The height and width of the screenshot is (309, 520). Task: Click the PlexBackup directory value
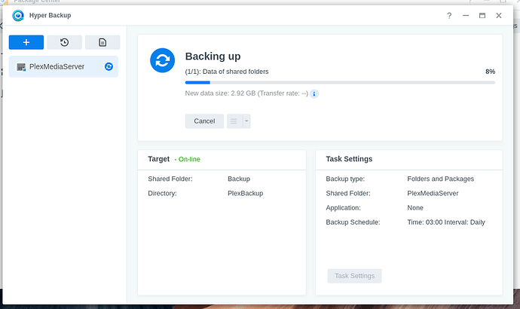(246, 193)
